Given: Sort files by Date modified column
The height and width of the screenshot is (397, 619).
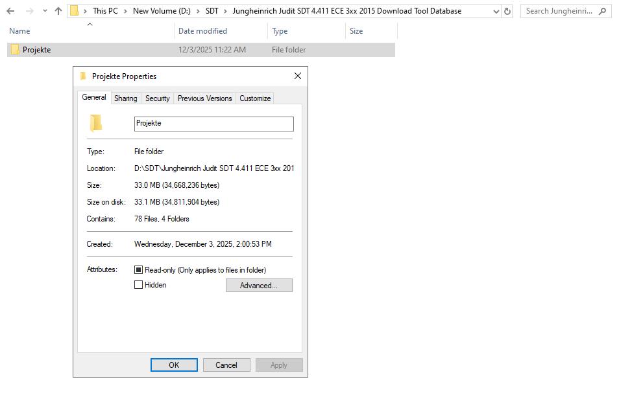Looking at the screenshot, I should click(x=202, y=30).
